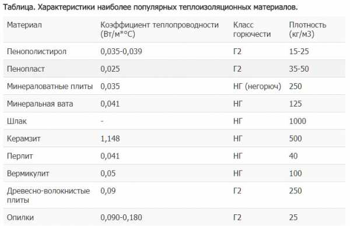Image resolution: width=350 pixels, height=226 pixels.
Task: Select the 'Минераловатные плиты' cell
Action: (x=50, y=86)
